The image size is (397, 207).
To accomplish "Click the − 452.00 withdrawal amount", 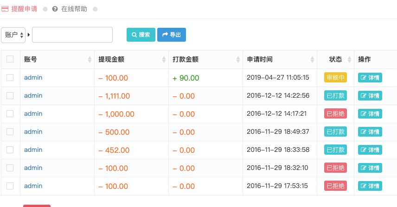I will tap(114, 151).
